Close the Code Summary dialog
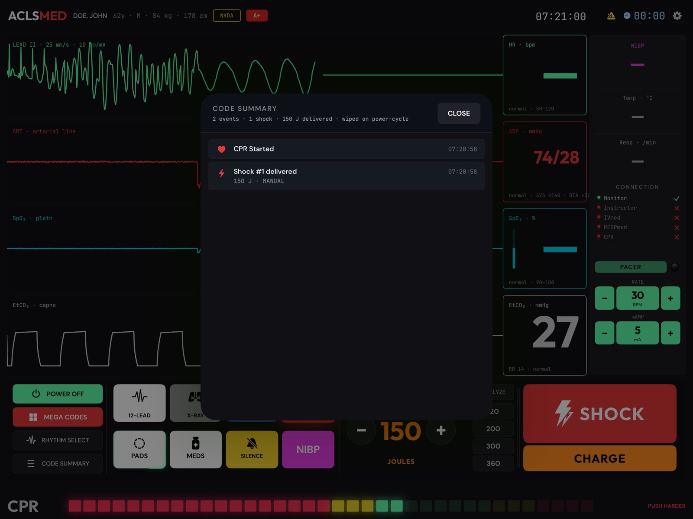 pos(459,113)
